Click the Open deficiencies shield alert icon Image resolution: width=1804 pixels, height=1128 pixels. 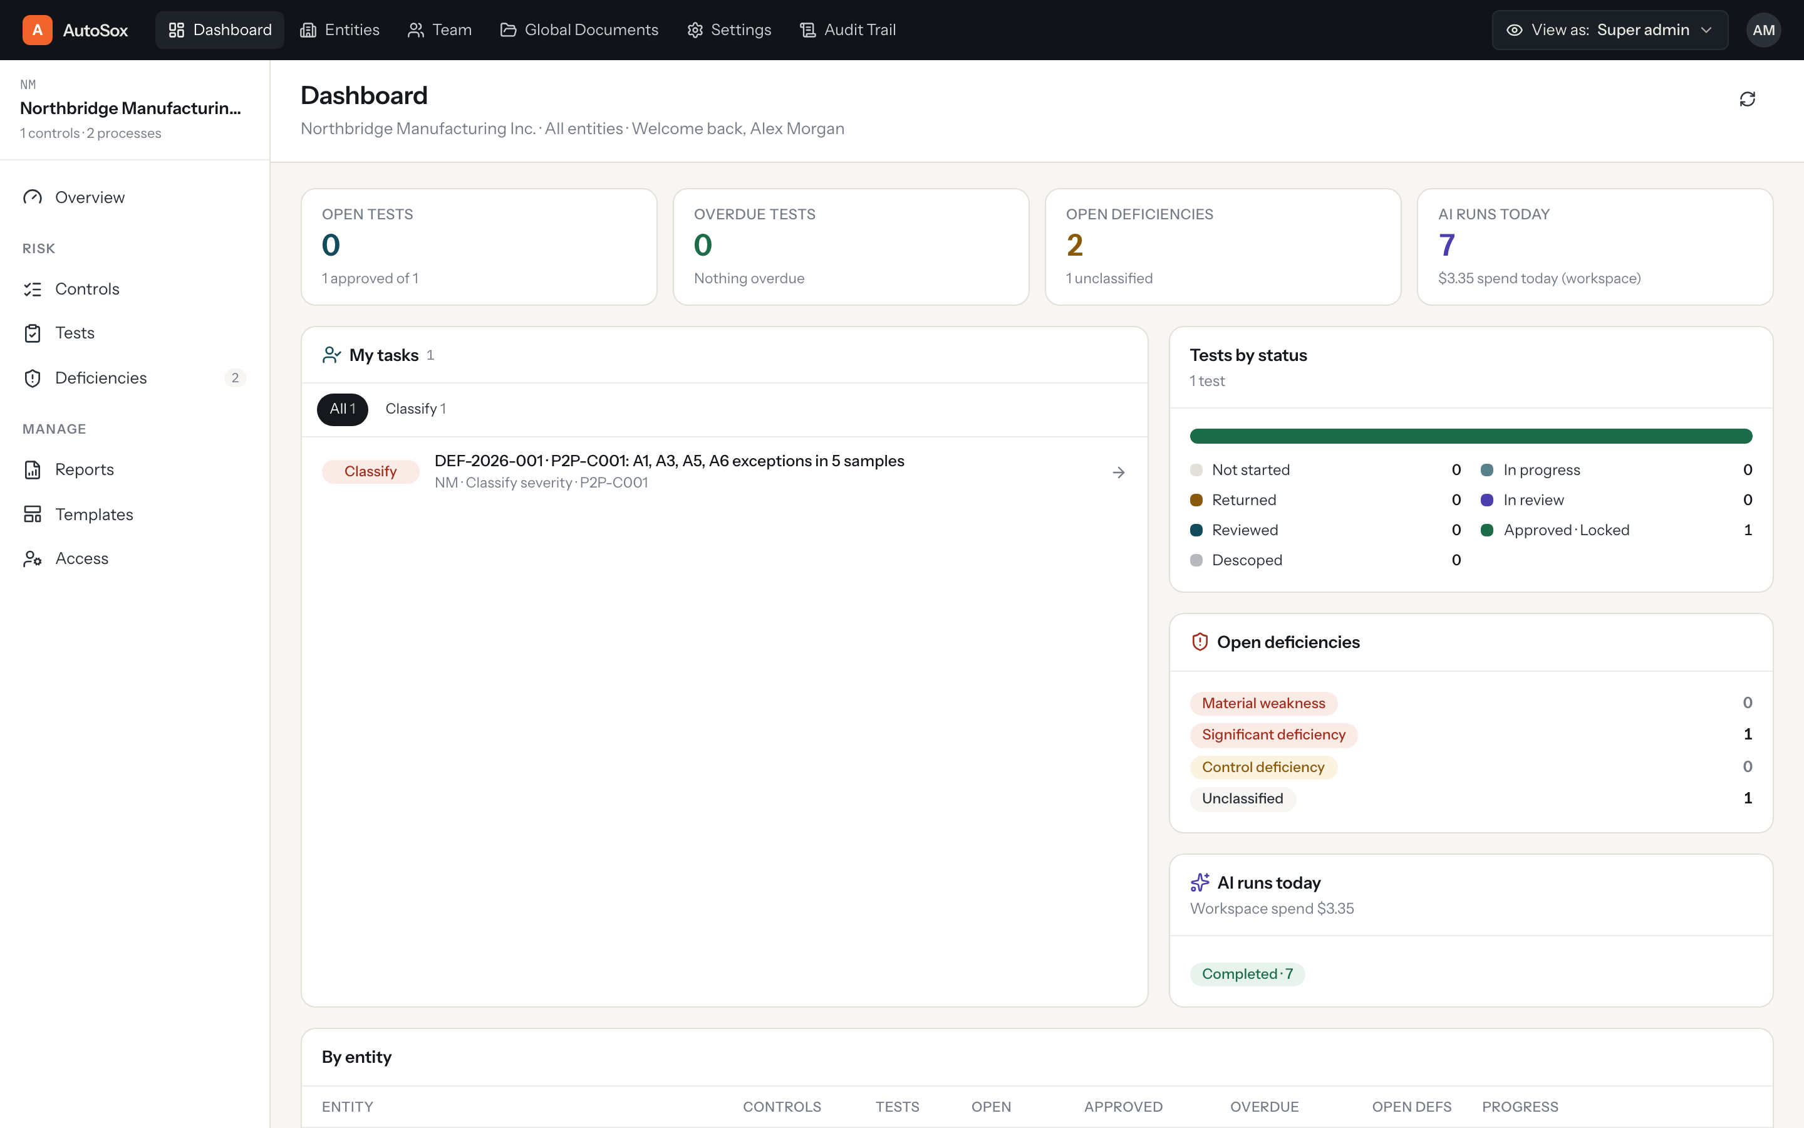click(x=1200, y=642)
